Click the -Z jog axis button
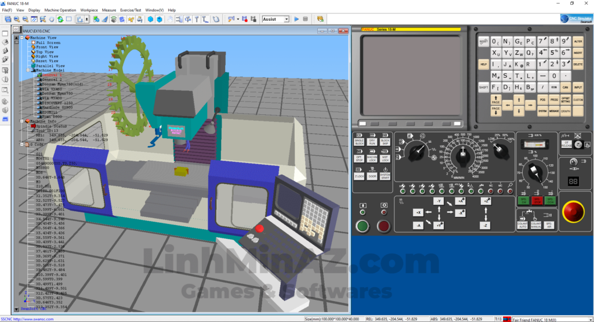This screenshot has height=322, width=594. pyautogui.click(x=486, y=225)
